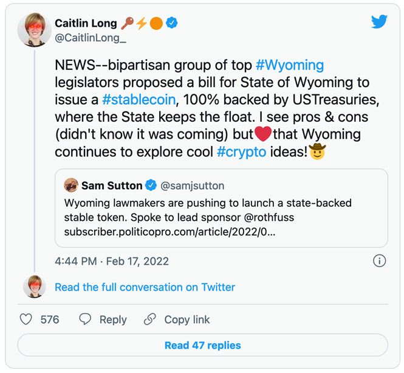Open the #crypto hashtag
Screen dimensions: 404x373
[241, 152]
